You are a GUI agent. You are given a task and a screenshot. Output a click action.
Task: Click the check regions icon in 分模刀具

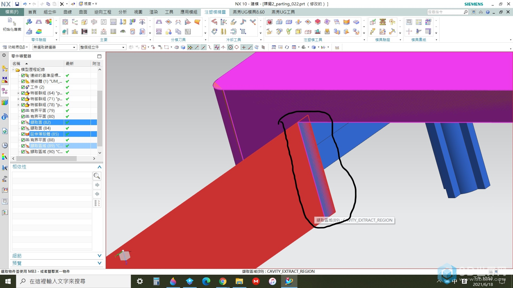click(159, 22)
